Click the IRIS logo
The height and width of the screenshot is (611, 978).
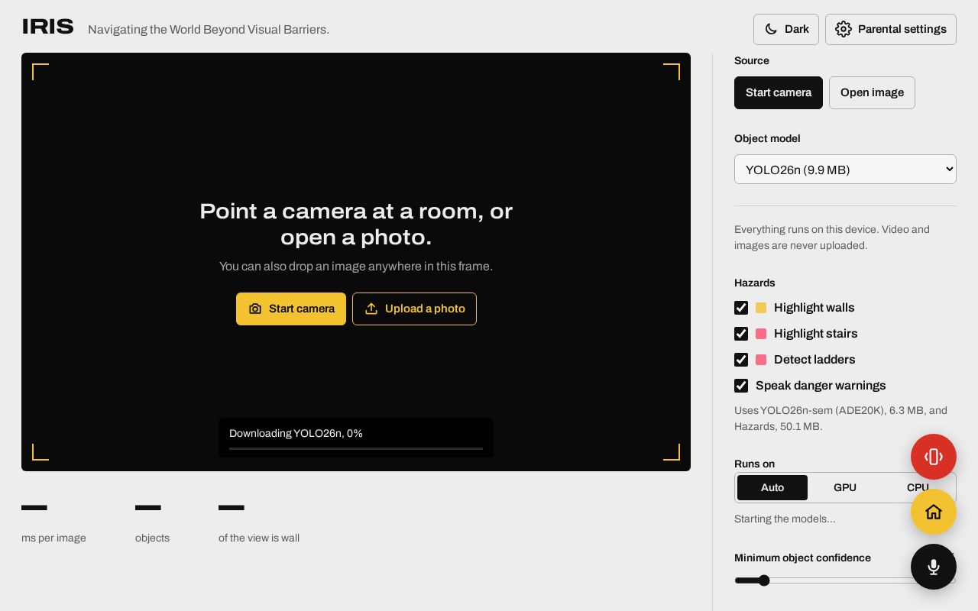coord(48,27)
